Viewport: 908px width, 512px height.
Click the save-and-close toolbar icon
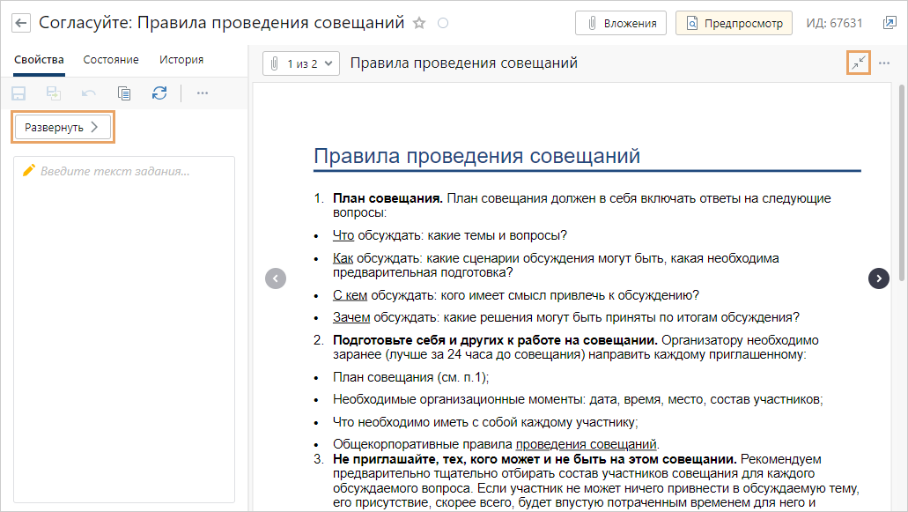click(54, 93)
